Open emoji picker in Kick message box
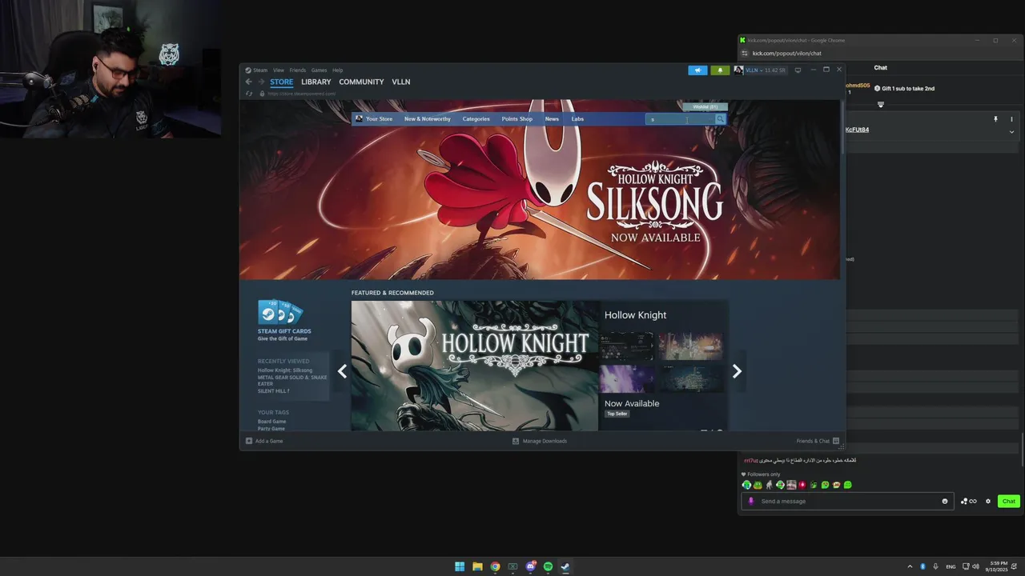Screen dimensions: 1025x576 pyautogui.click(x=945, y=502)
